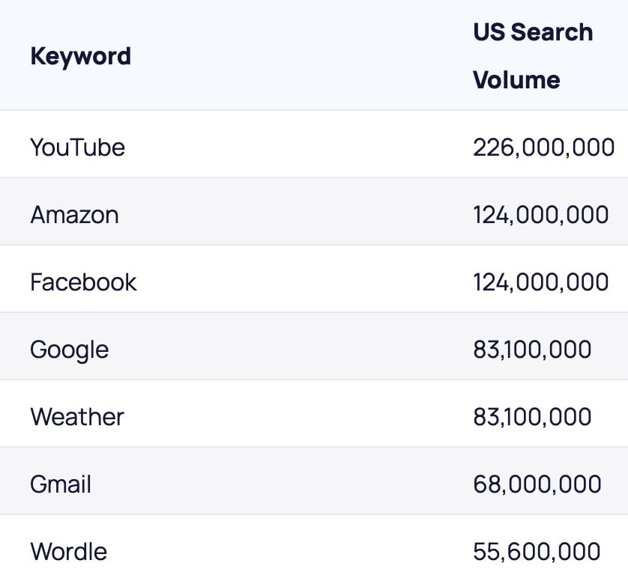
Task: Select the Weather keyword cell
Action: (77, 417)
